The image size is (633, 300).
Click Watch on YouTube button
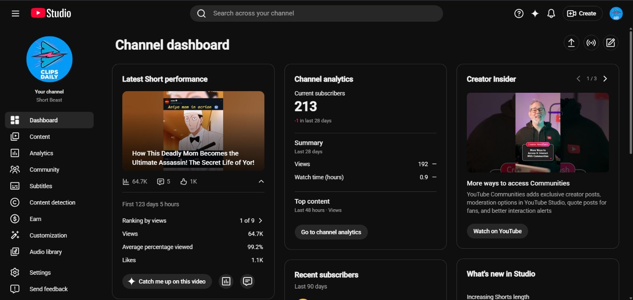pyautogui.click(x=497, y=231)
